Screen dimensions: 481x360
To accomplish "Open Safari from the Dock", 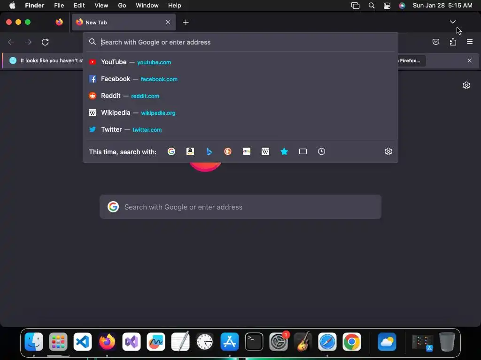I will coord(327,342).
